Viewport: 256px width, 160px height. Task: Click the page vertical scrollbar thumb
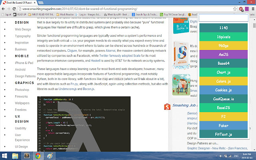(x=254, y=26)
